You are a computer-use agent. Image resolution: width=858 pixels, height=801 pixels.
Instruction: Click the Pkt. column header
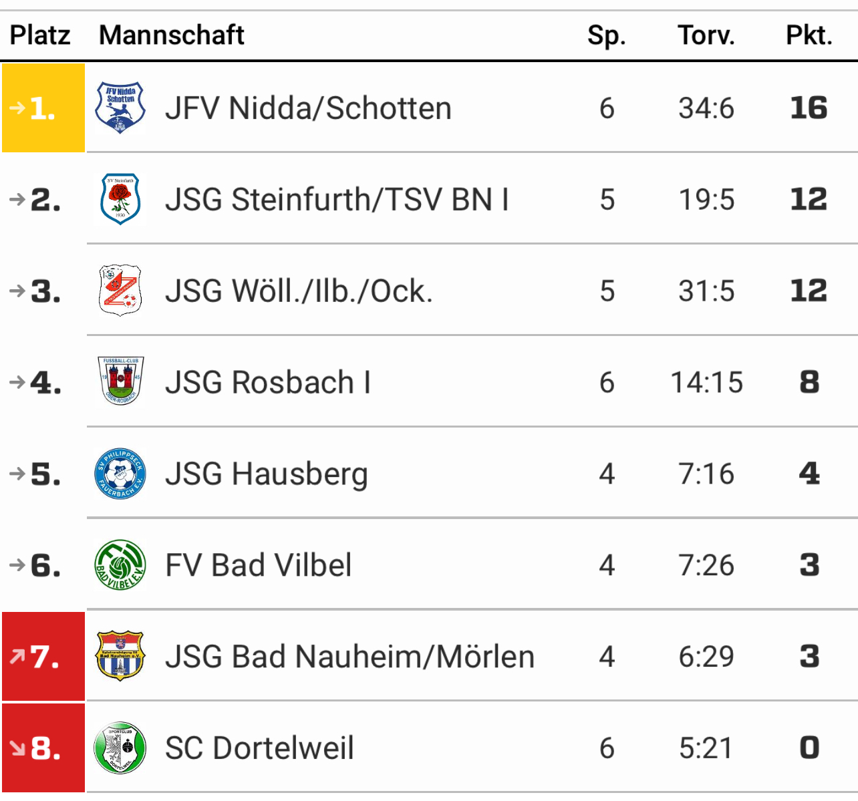(x=809, y=35)
